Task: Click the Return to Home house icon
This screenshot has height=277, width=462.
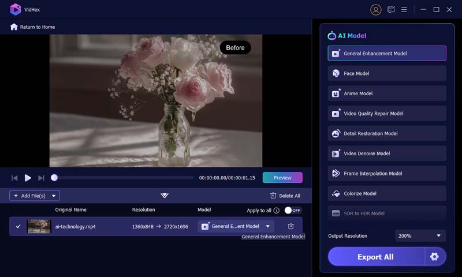Action: (x=14, y=27)
